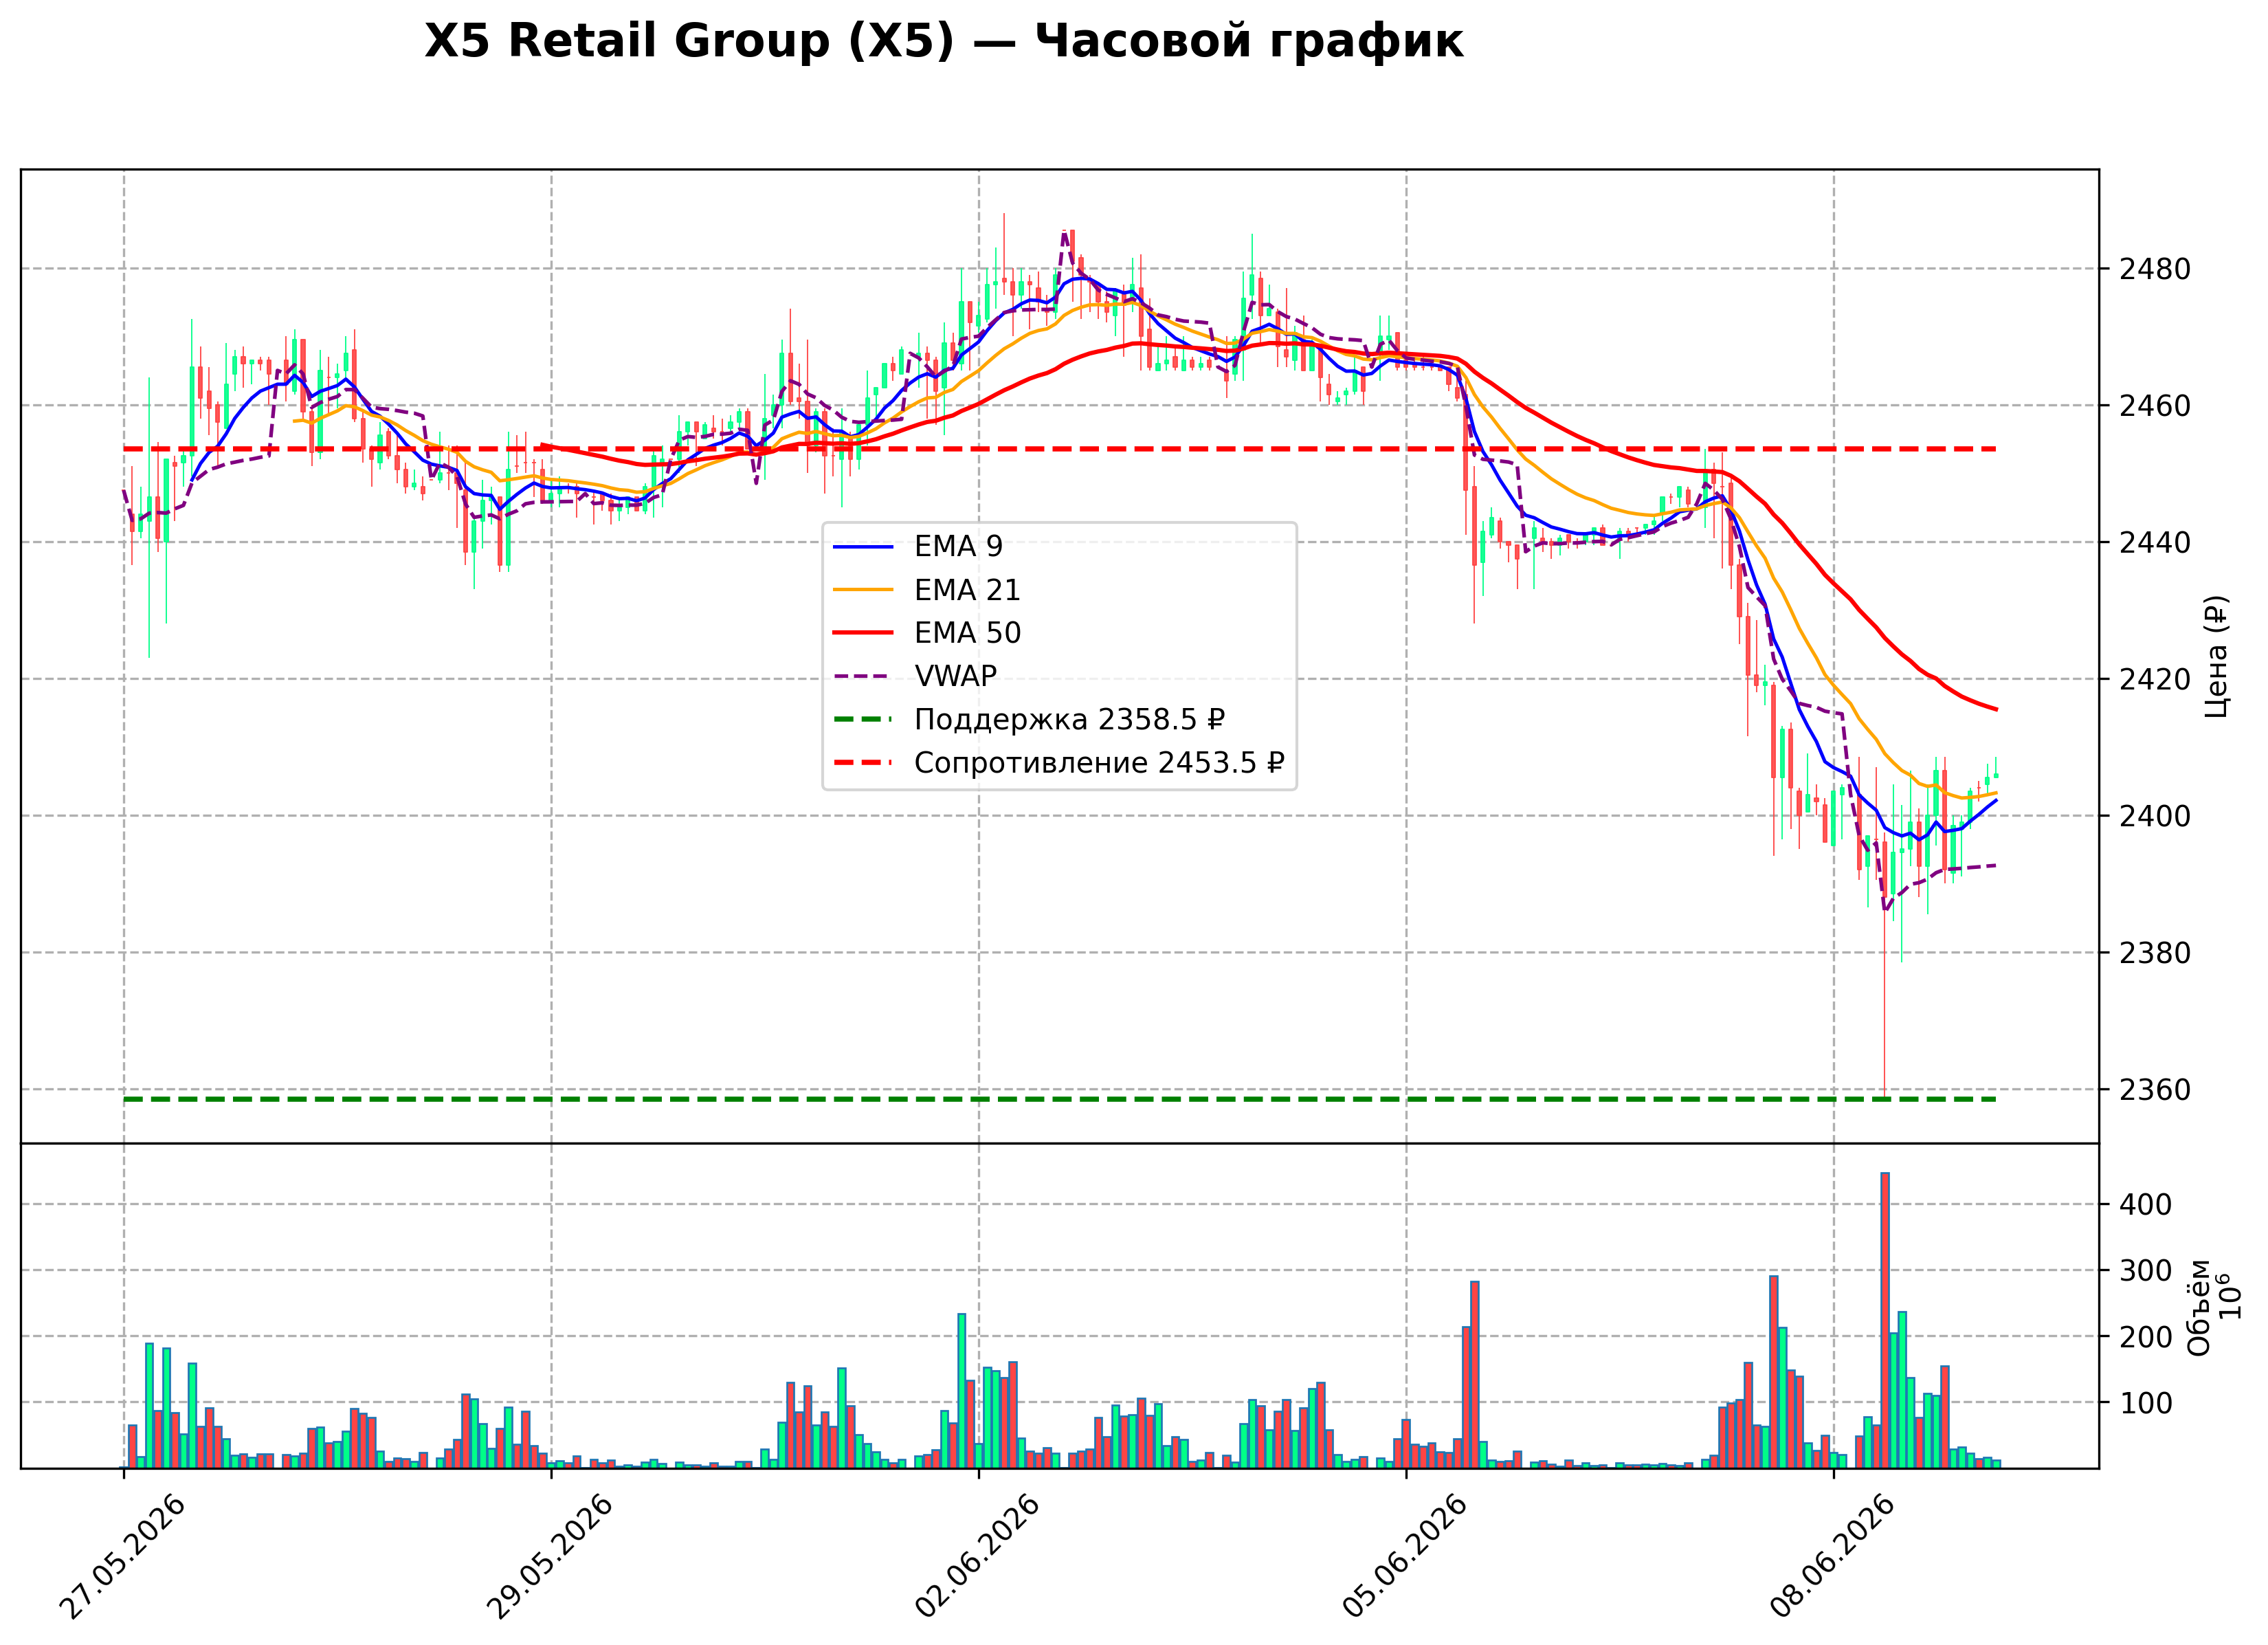Click the price axis label 2420
This screenshot has height=1645, width=2268.
[2155, 680]
